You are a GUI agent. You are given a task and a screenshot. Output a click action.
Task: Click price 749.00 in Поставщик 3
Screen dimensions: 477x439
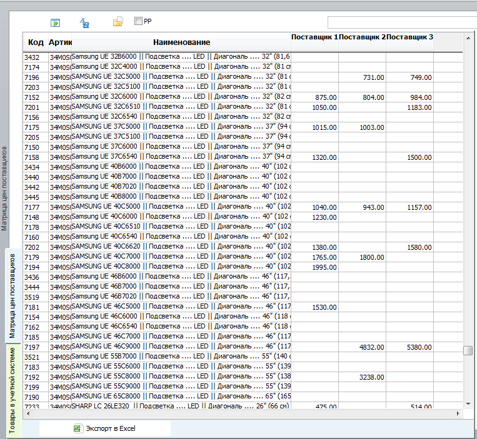[421, 77]
